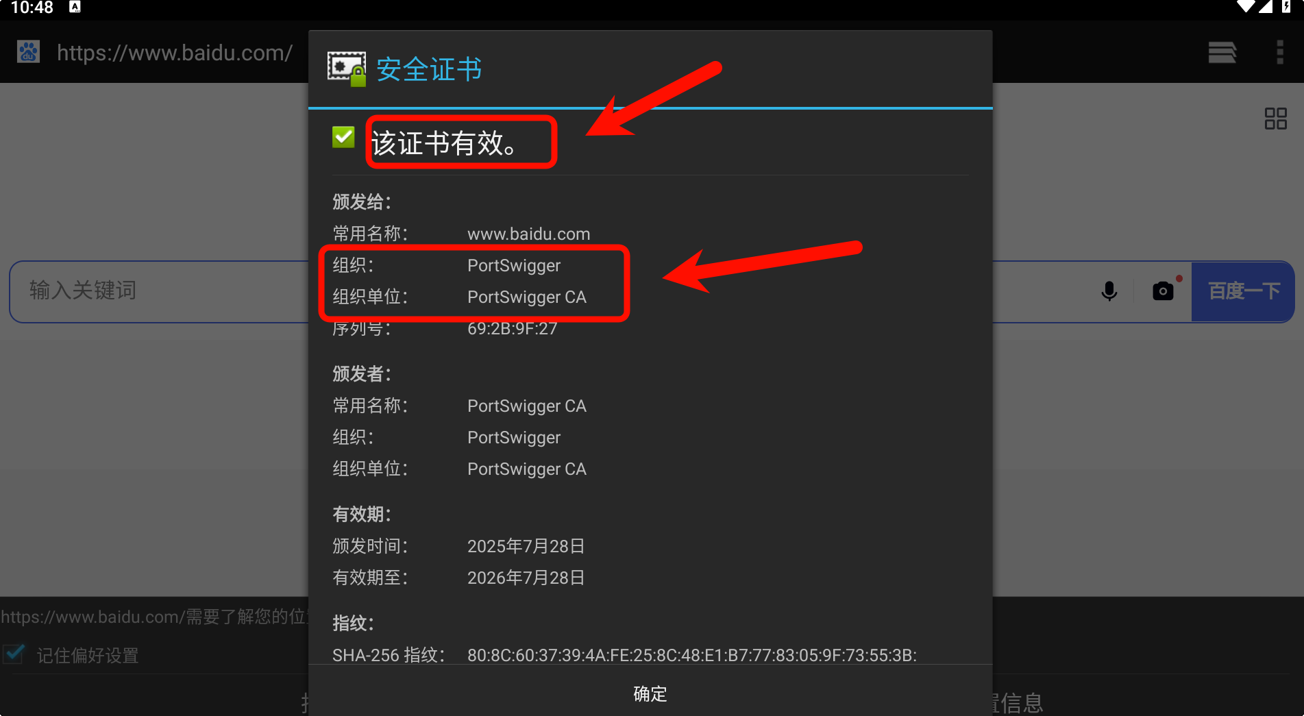Image resolution: width=1304 pixels, height=716 pixels.
Task: Click the 有效期至 2026年7月28日 date
Action: pos(526,578)
